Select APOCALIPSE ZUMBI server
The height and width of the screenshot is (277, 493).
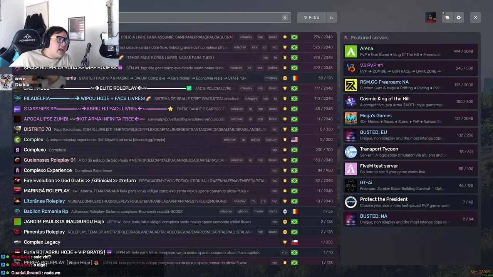[x=174, y=119]
